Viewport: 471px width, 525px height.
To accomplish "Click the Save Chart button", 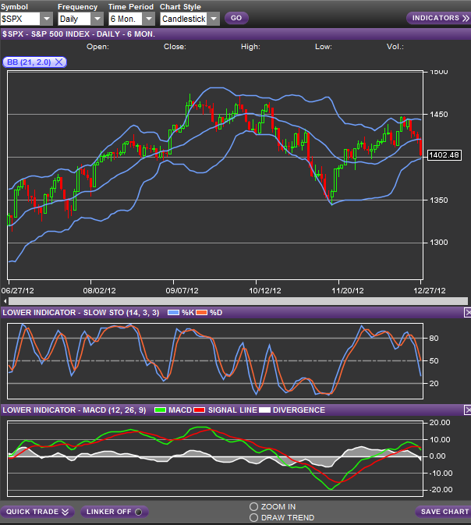I will (443, 512).
